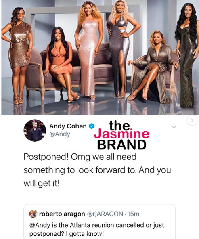Image resolution: width=199 pixels, height=239 pixels.
Task: Click theJasmineBRAND logo watermark
Action: tap(121, 135)
